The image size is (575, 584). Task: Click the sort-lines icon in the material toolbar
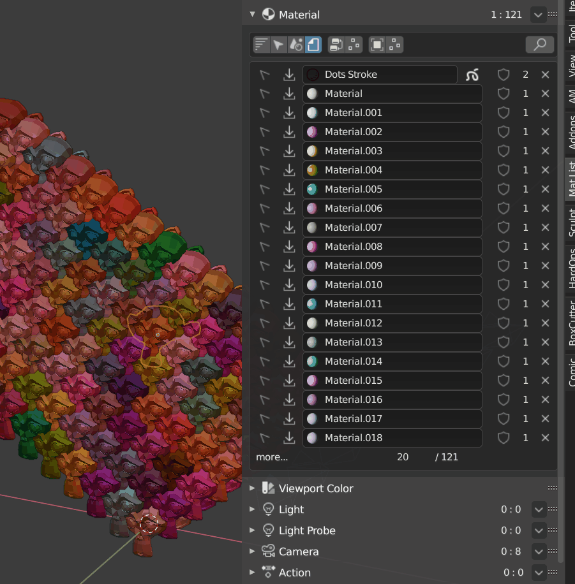[262, 45]
